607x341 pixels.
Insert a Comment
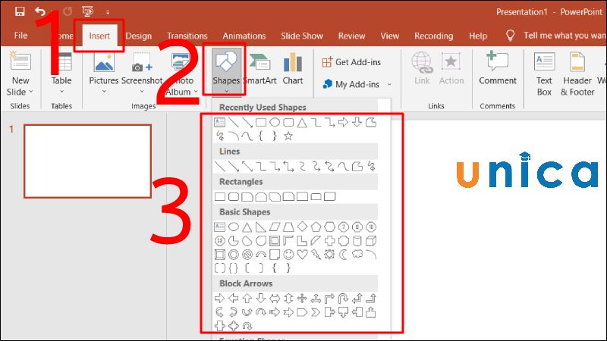click(x=498, y=68)
